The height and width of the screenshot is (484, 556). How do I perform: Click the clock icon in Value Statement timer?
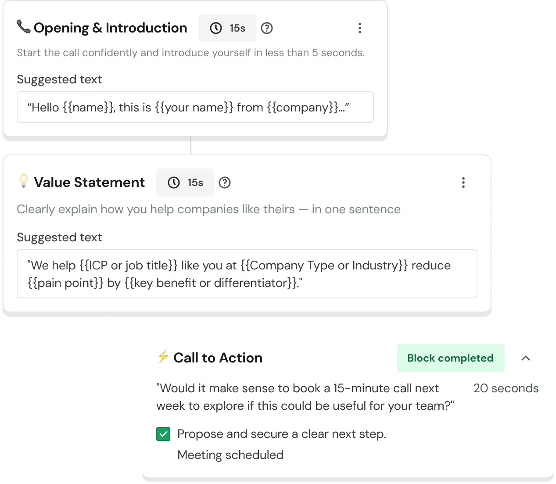pos(174,183)
